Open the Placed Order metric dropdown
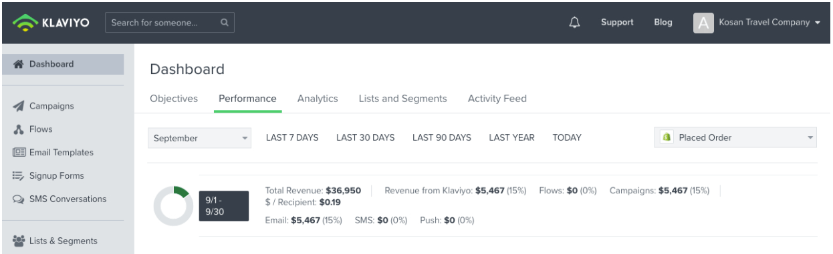 pyautogui.click(x=735, y=138)
